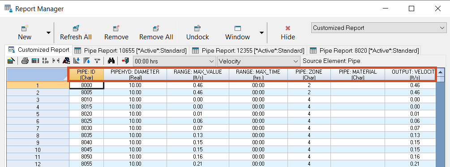Click the binoculars find icon
This screenshot has width=450, height=167.
tap(111, 61)
